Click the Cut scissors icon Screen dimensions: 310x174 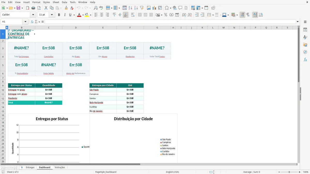(46, 8)
